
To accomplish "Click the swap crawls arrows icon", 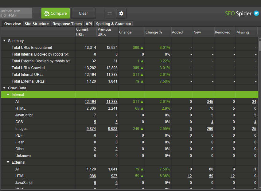I will pos(109,14).
